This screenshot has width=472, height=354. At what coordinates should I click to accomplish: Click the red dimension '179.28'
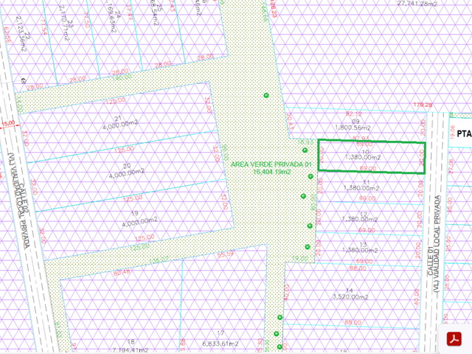point(423,105)
